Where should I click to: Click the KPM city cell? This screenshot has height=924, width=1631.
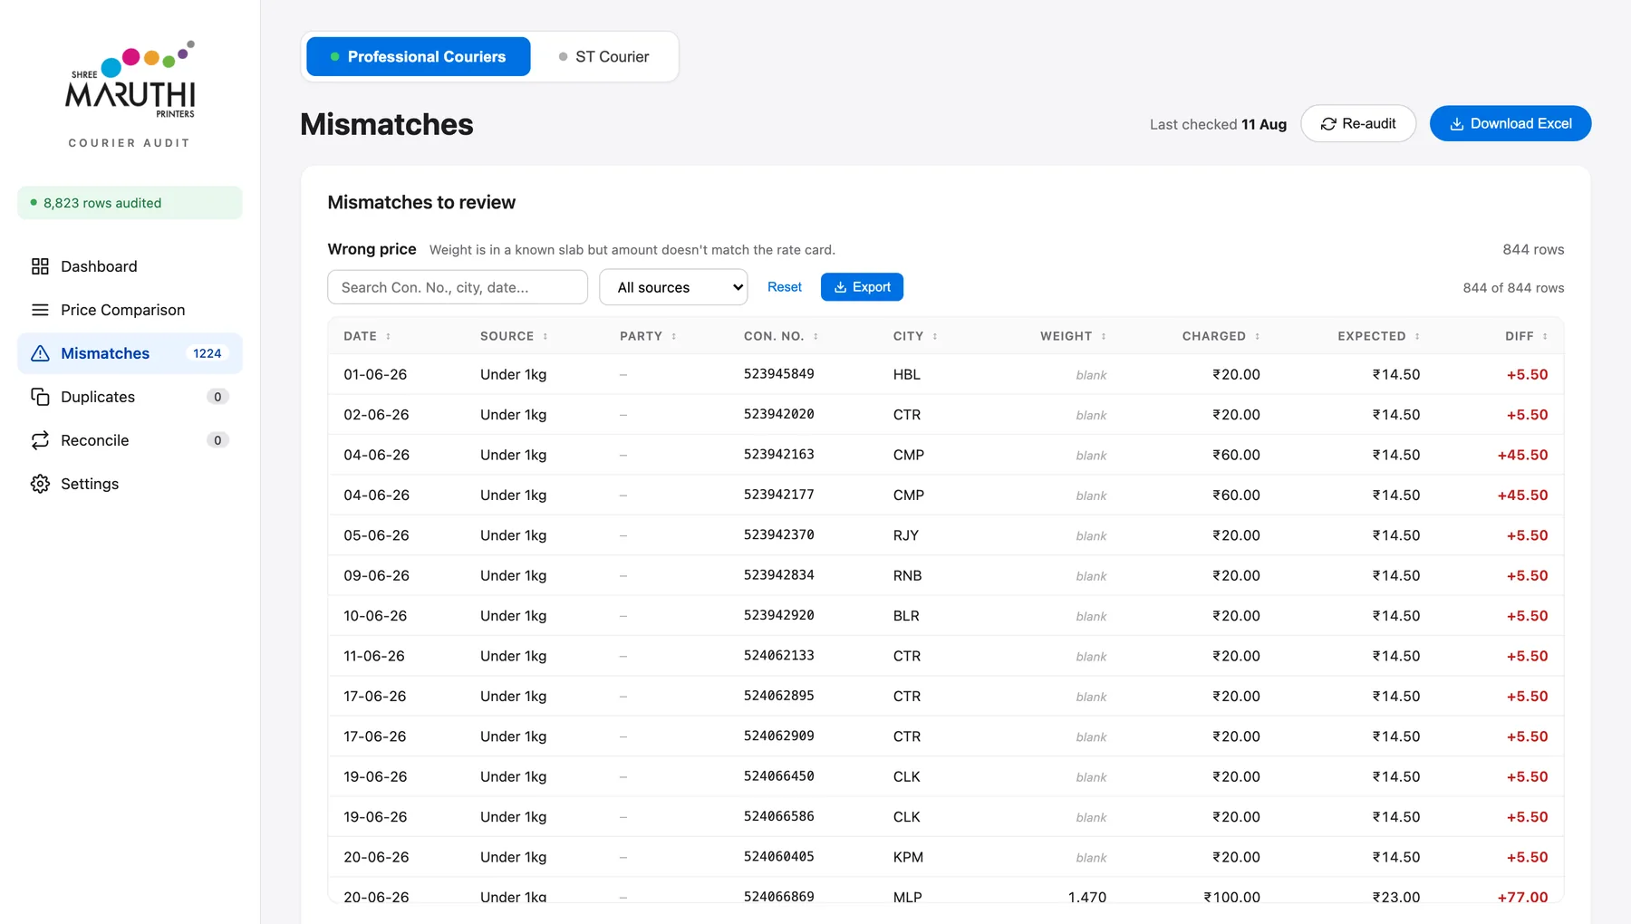pyautogui.click(x=909, y=857)
